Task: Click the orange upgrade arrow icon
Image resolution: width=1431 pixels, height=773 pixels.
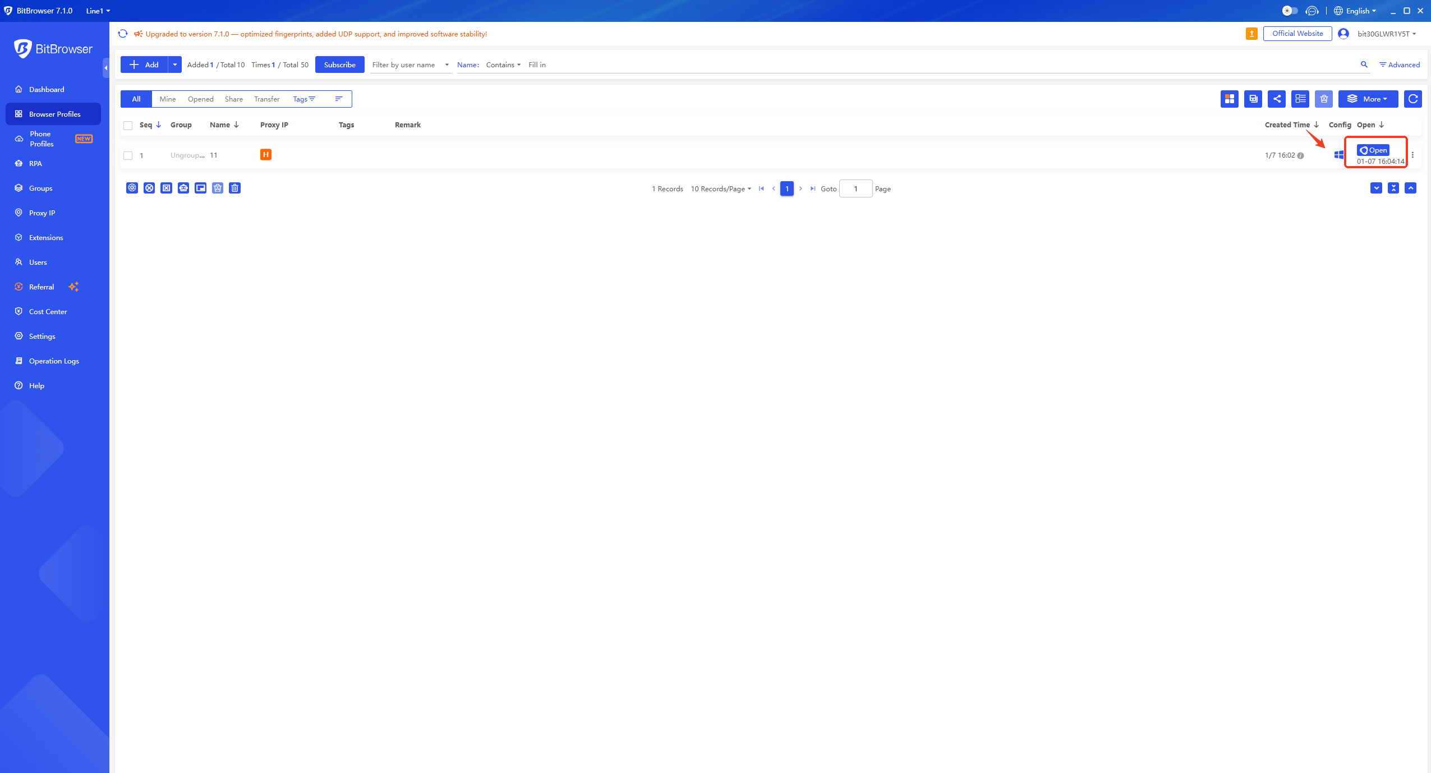Action: (1251, 34)
